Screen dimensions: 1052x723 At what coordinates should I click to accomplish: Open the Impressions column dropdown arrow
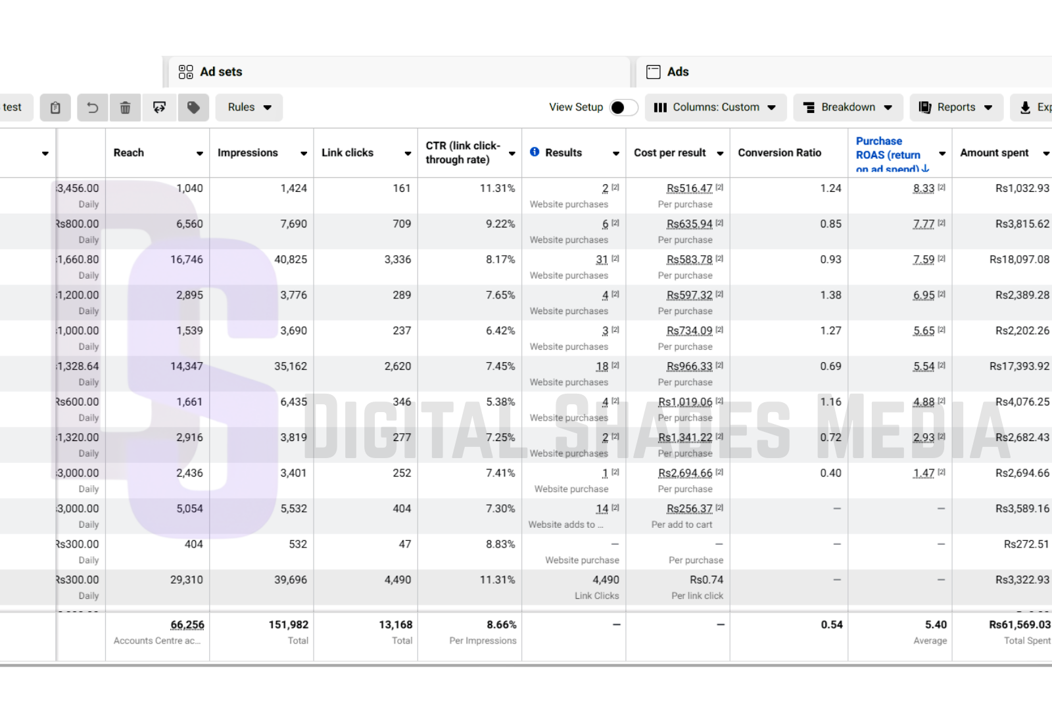[304, 153]
